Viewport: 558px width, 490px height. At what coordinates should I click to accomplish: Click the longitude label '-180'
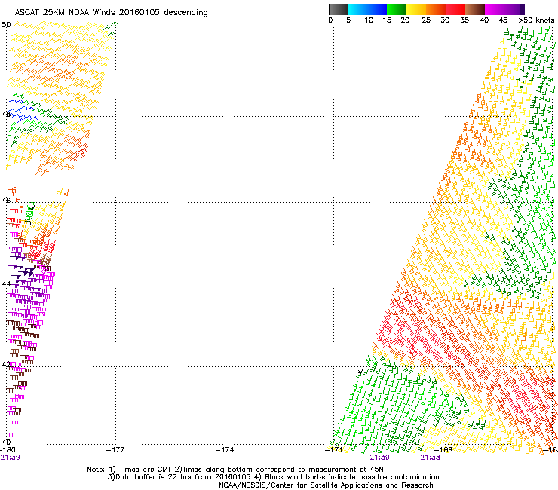8,450
